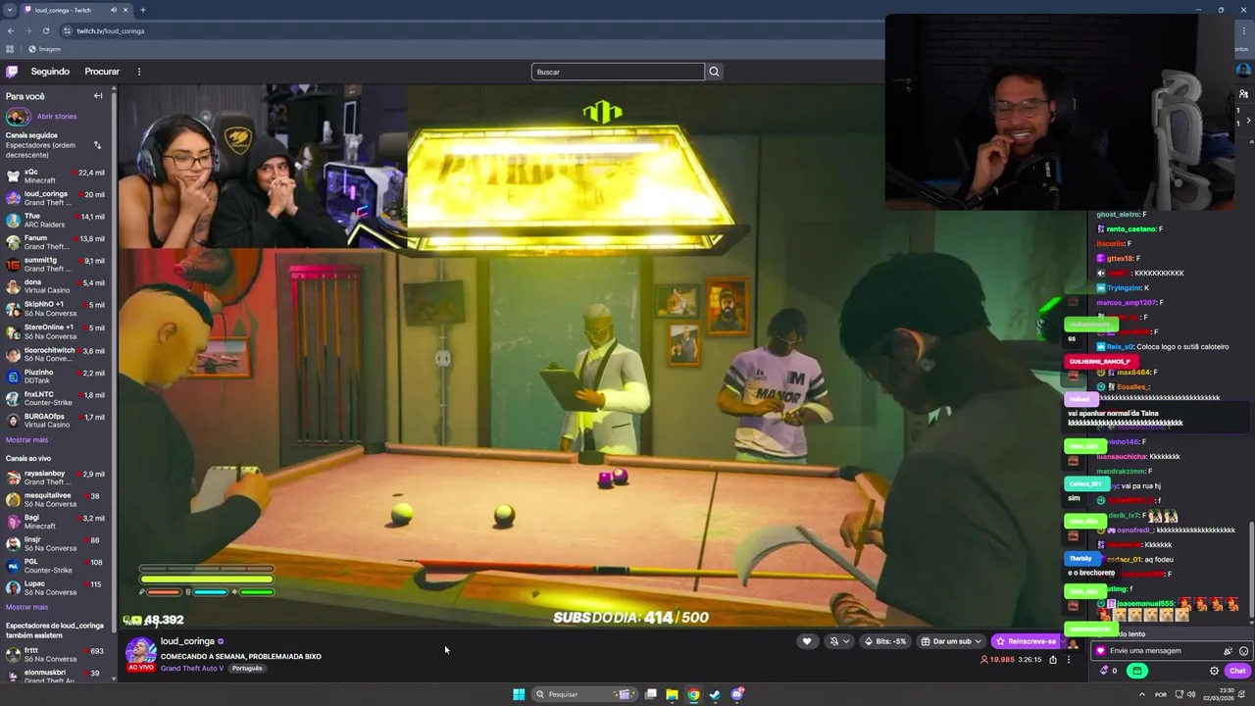
Task: Show hidden system tray icons
Action: click(x=1142, y=694)
